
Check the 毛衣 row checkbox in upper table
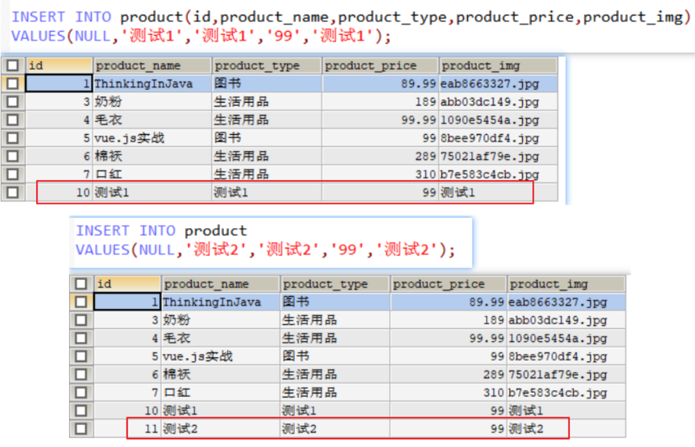coord(12,120)
